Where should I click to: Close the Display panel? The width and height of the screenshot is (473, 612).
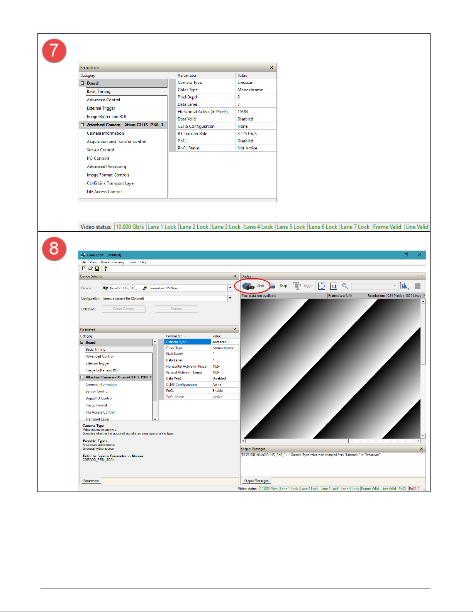point(422,276)
